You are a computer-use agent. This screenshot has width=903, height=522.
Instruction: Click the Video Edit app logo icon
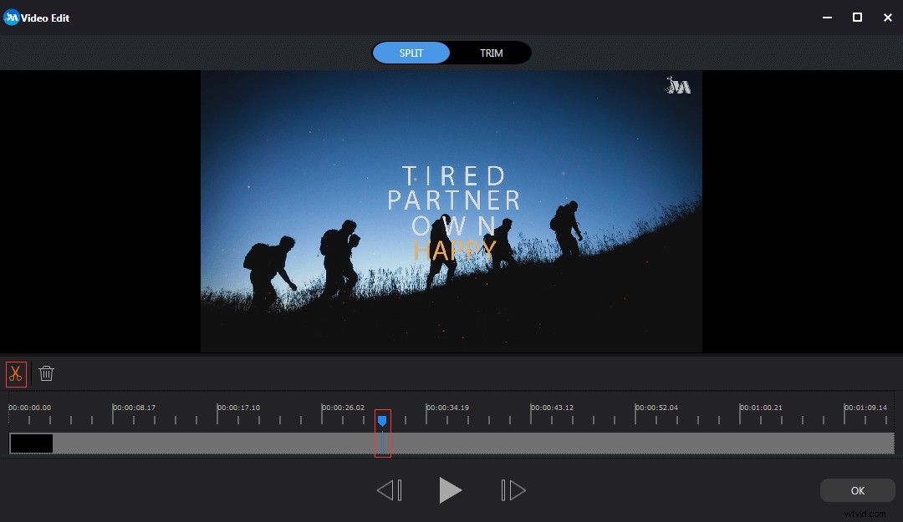pyautogui.click(x=12, y=18)
